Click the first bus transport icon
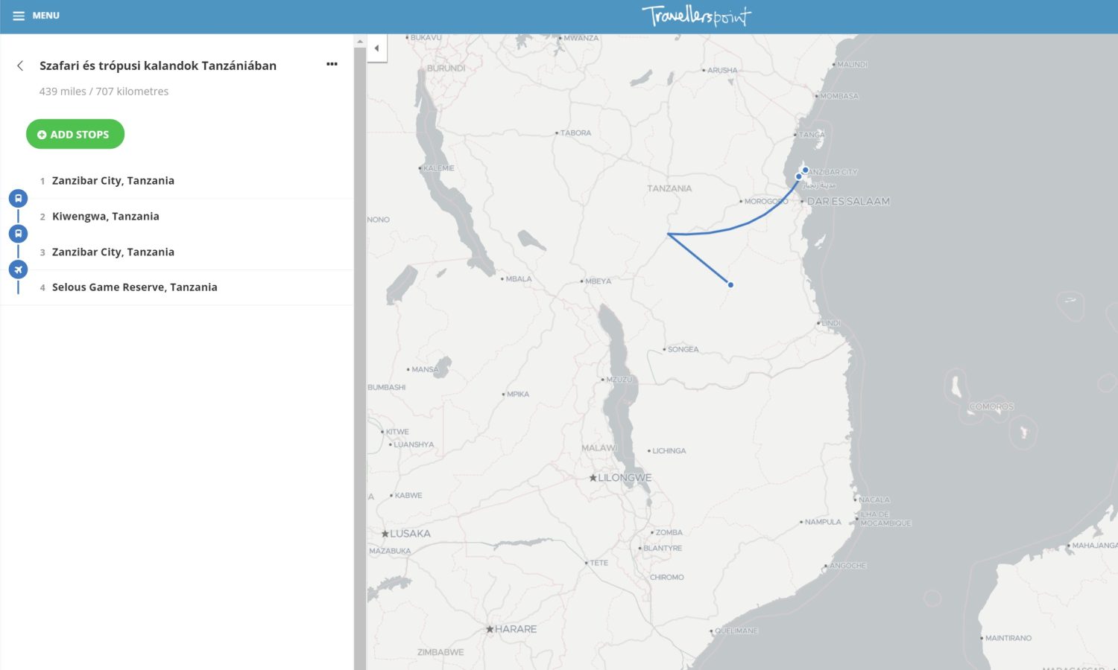Screen dimensions: 1118x670 [x=18, y=199]
